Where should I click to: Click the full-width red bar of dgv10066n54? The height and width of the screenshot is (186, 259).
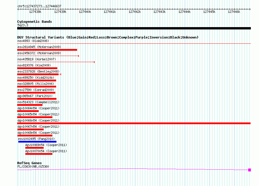(134, 123)
